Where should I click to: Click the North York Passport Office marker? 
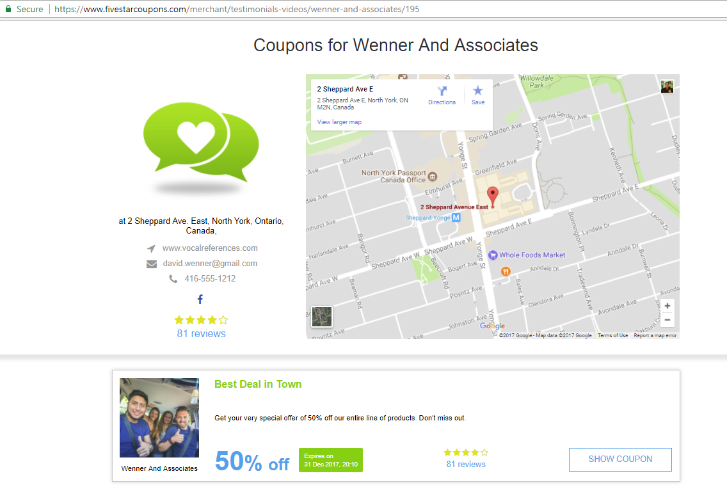click(x=433, y=177)
